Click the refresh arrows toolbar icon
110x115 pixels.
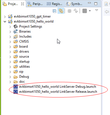[76, 11]
